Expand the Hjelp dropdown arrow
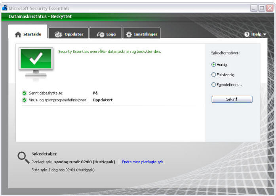Image resolution: width=276 pixels, height=196 pixels. click(265, 34)
